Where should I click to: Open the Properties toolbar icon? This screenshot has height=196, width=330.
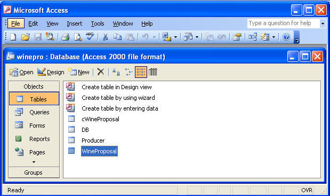237,37
